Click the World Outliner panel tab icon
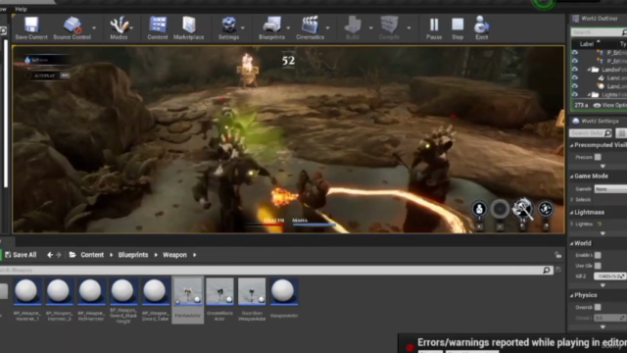The image size is (627, 353). [575, 19]
